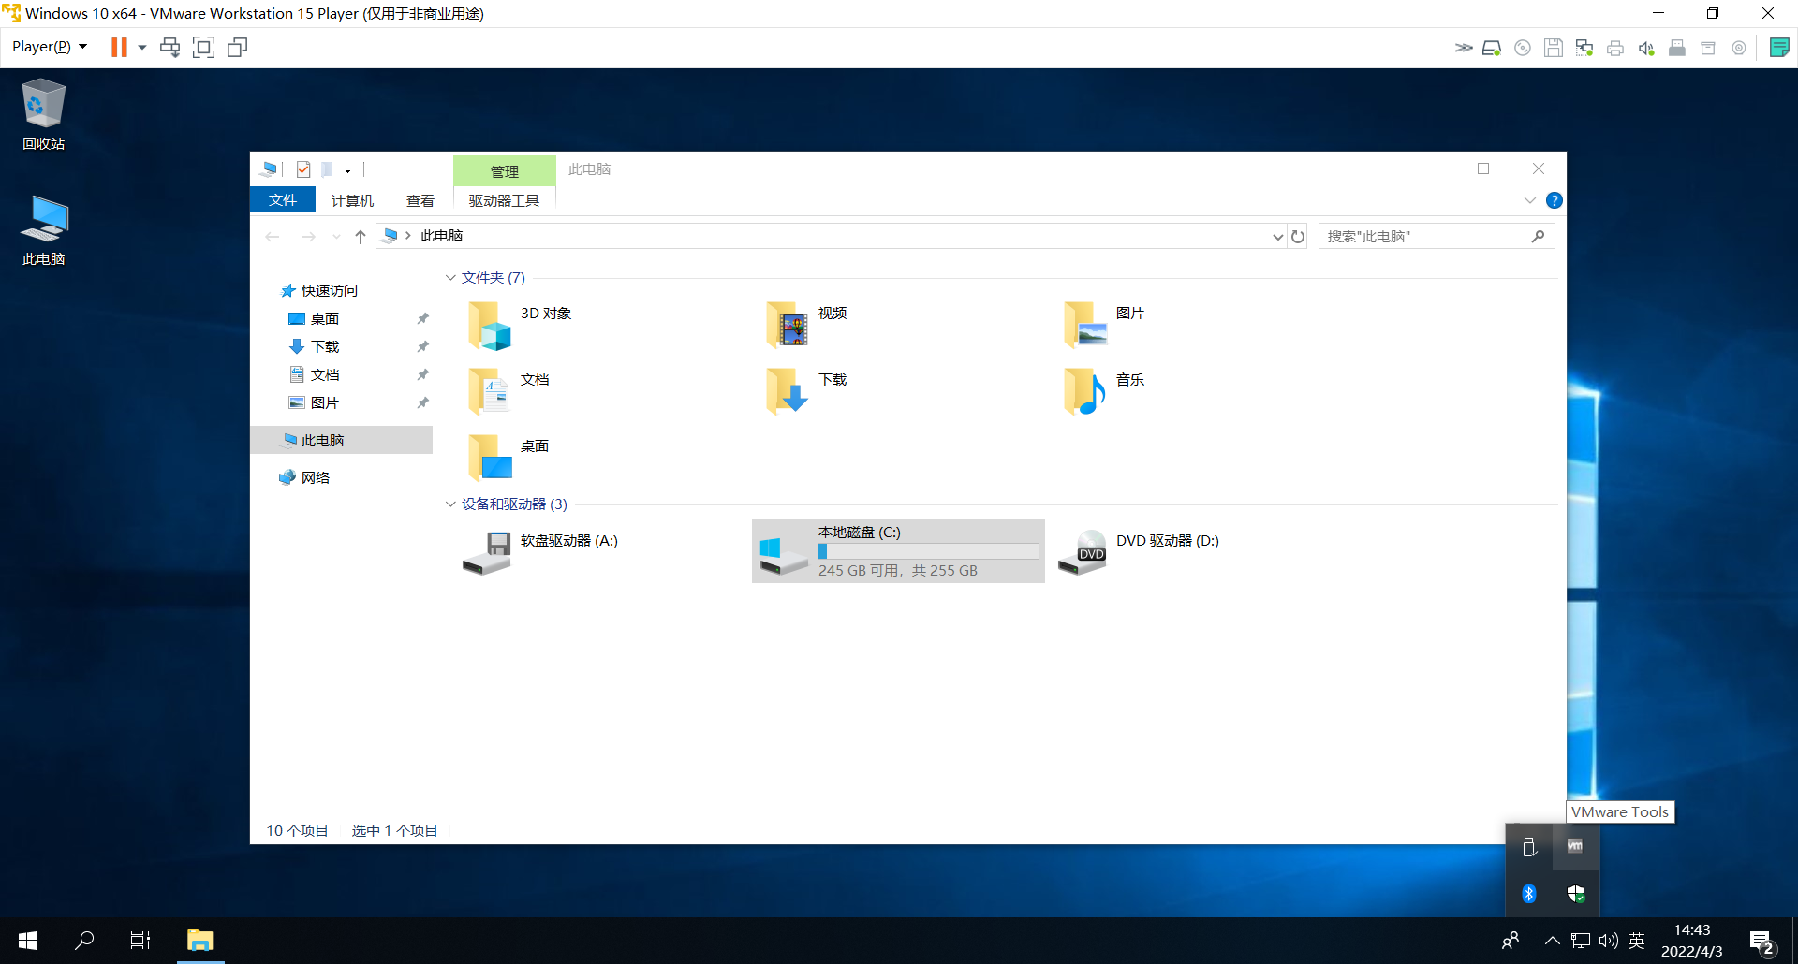Open the Windows Start menu
Image resolution: width=1798 pixels, height=964 pixels.
[x=28, y=941]
